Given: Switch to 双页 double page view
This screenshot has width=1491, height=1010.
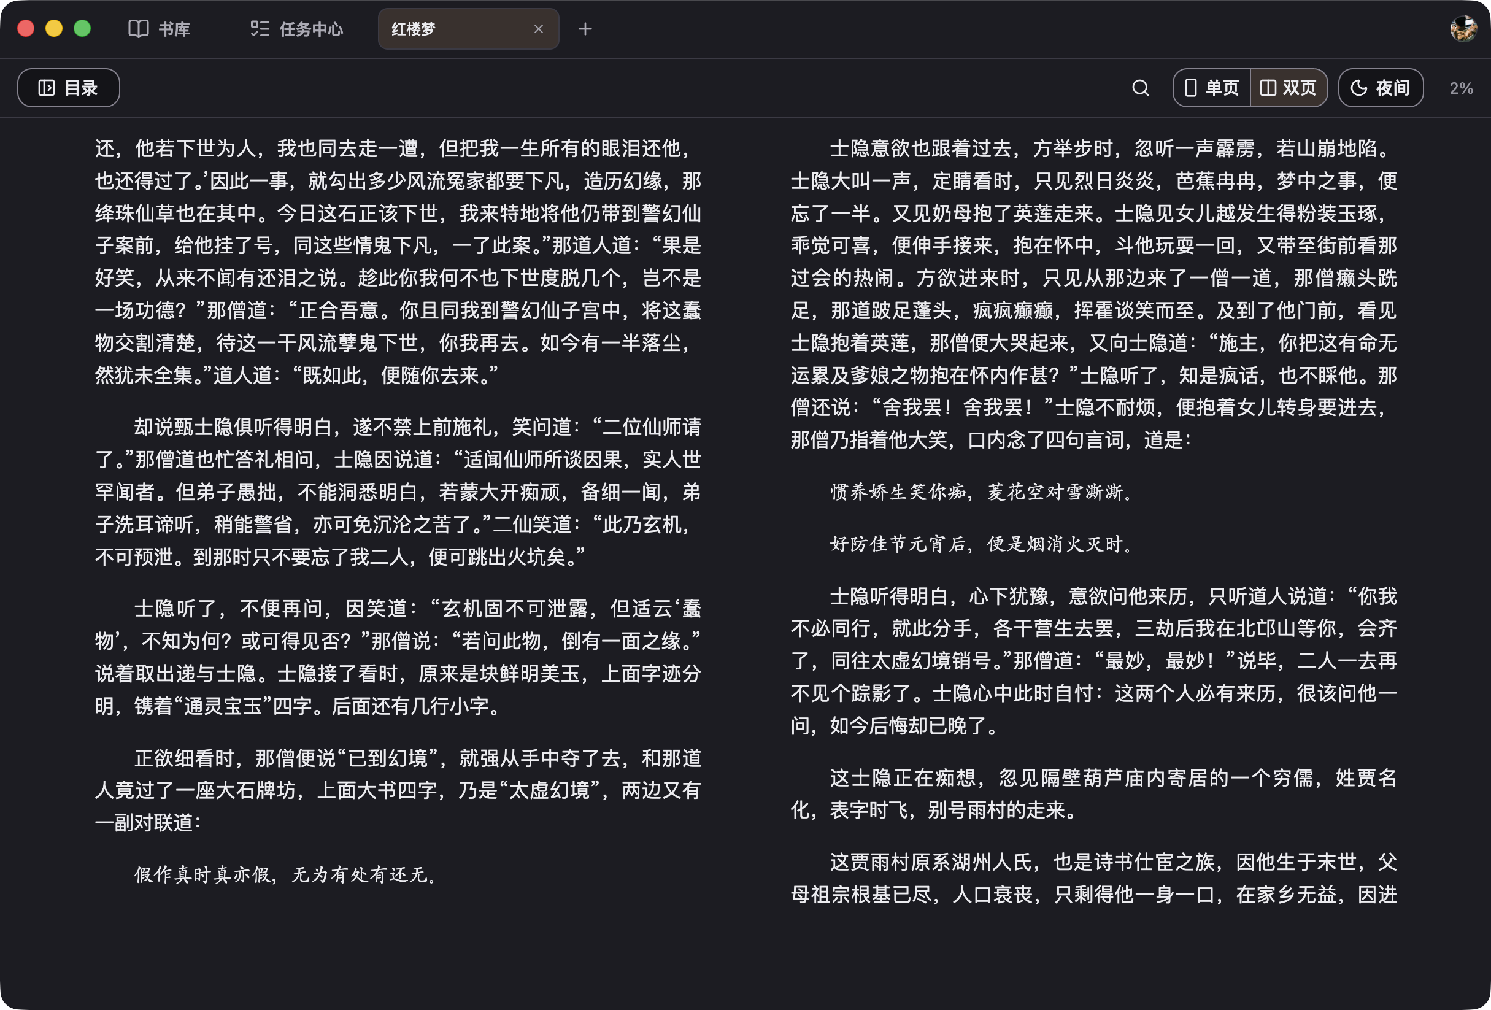Looking at the screenshot, I should tap(1289, 88).
